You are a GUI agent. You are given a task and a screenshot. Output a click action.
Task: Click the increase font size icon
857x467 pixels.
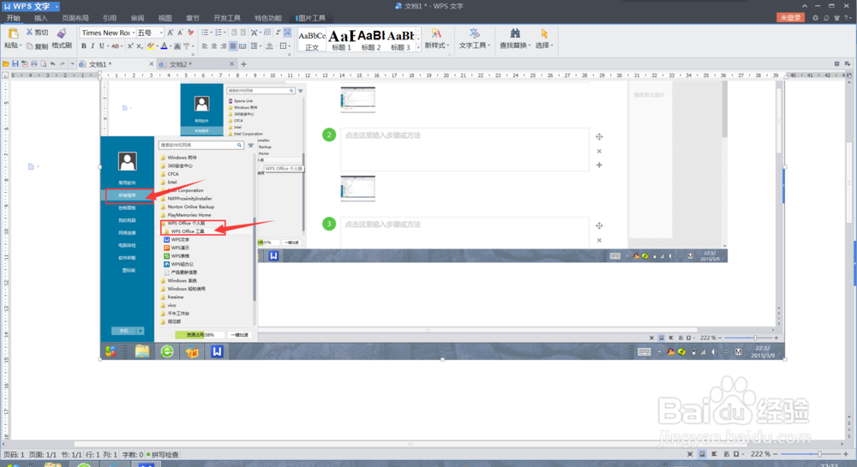[x=170, y=33]
